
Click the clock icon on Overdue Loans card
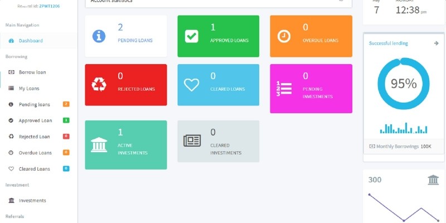point(284,36)
